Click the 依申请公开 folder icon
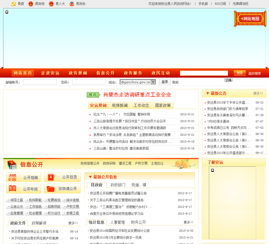The height and width of the screenshot is (244, 269). point(51,189)
